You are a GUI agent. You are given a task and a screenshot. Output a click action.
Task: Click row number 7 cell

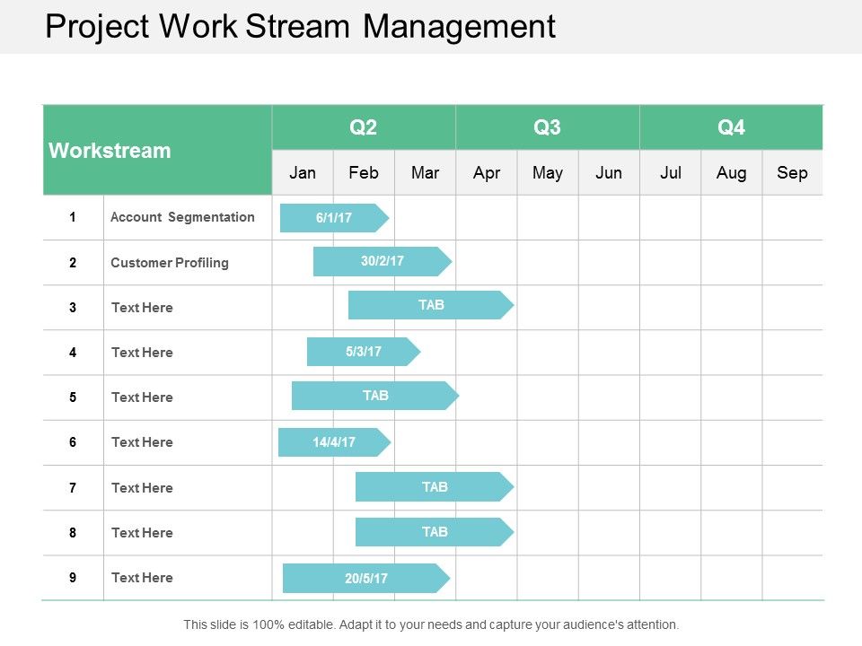73,488
